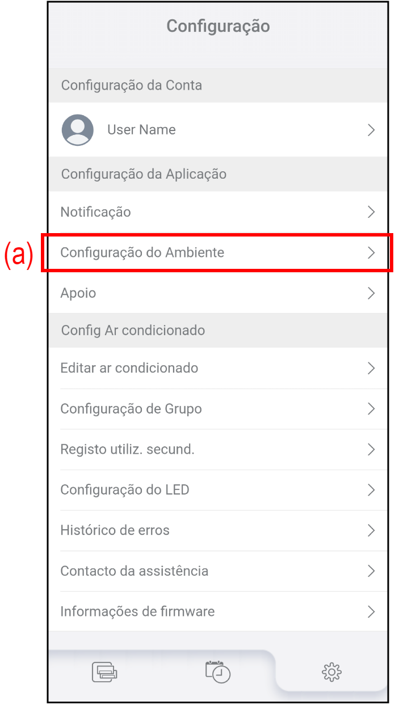
Task: Open the Apoio support page
Action: [x=78, y=293]
